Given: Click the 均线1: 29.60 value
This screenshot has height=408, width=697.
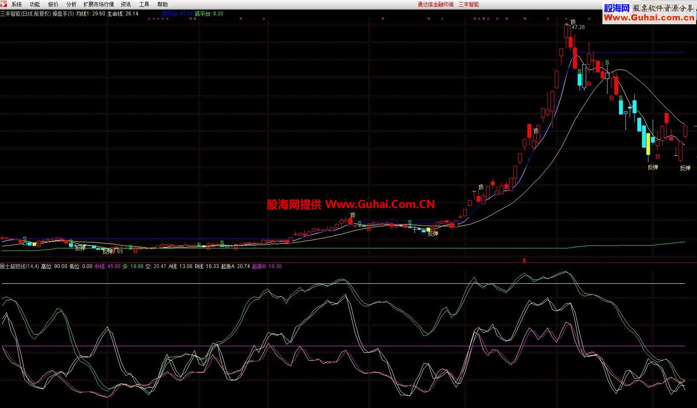Looking at the screenshot, I should coord(91,14).
